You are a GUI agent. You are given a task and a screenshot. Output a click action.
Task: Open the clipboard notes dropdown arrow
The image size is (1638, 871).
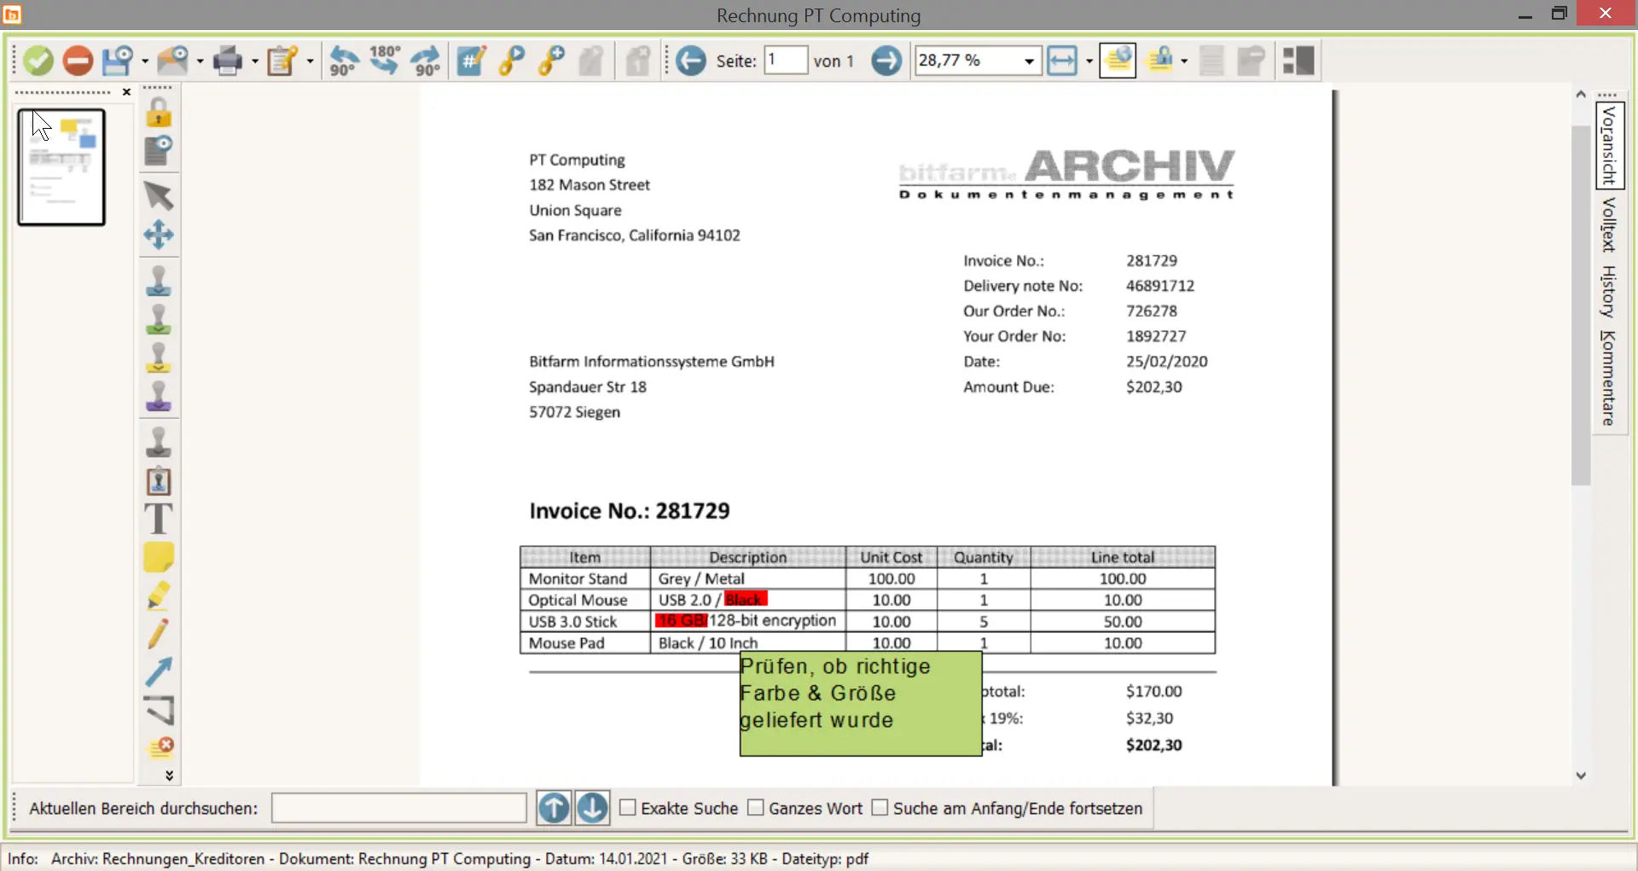pyautogui.click(x=310, y=61)
